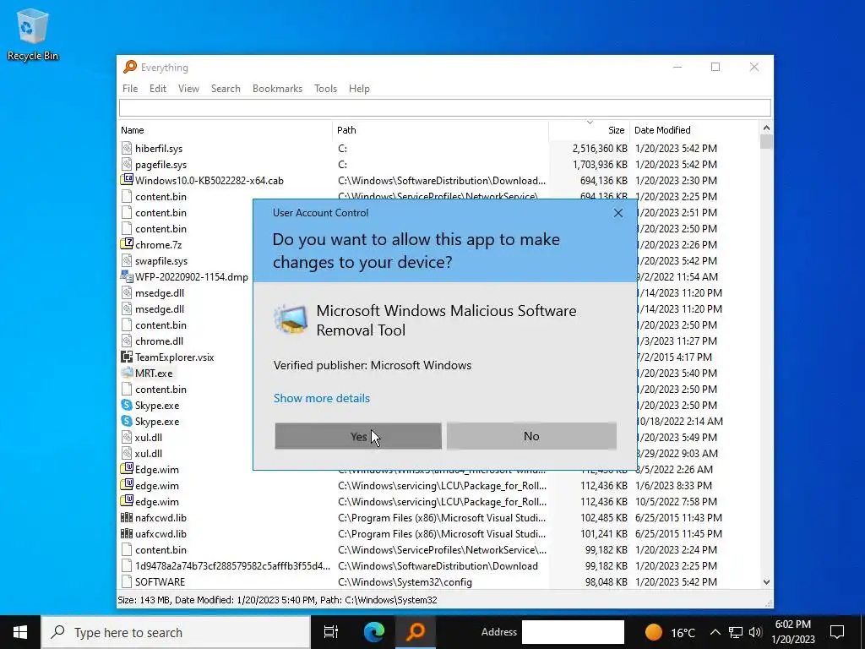Select the pagefile.sys file name

[x=161, y=165]
